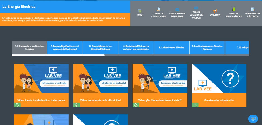The width and height of the screenshot is (262, 125).
Task: Click the FUENTES BIBLIOGRÁFICAS label
Action: click(234, 15)
